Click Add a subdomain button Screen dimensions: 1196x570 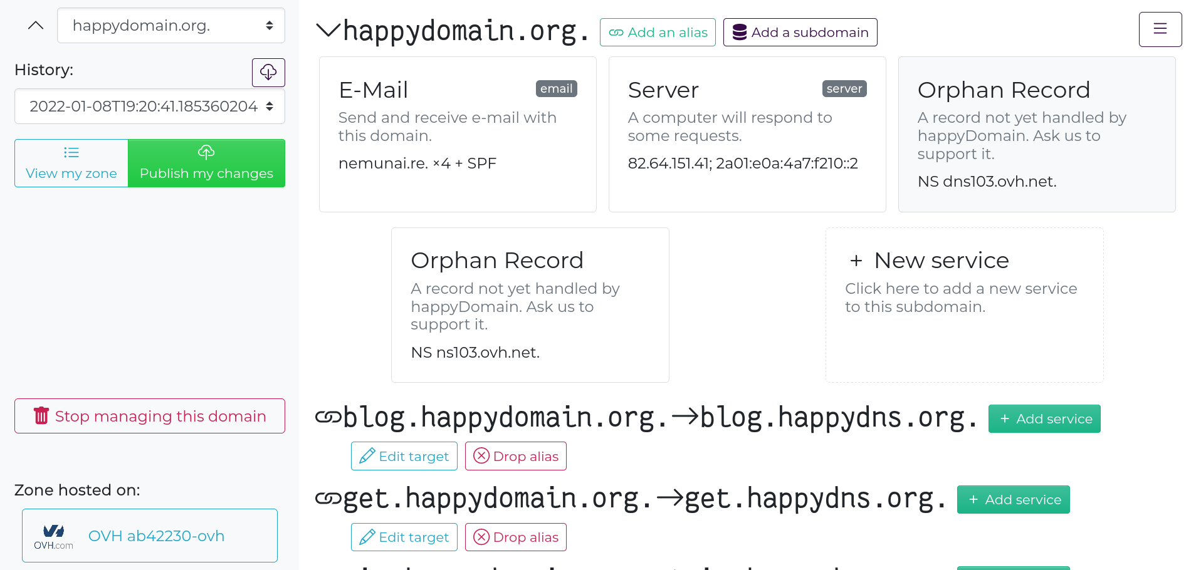(800, 33)
